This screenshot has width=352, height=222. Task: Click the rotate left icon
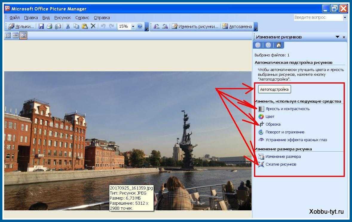tap(157, 27)
